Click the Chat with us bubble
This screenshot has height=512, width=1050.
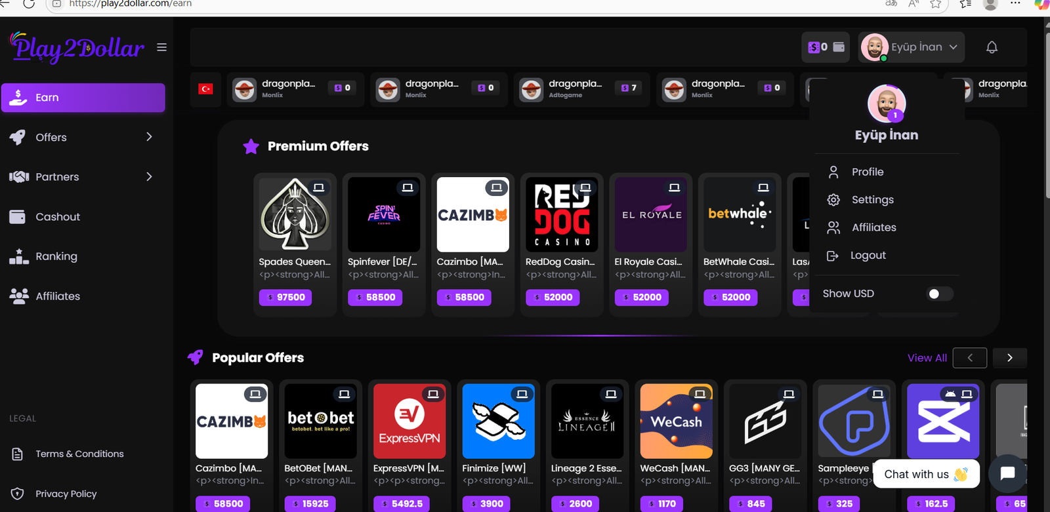click(926, 474)
